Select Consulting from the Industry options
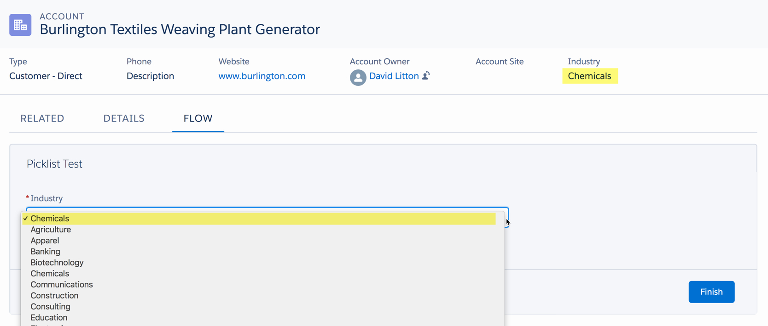 [x=50, y=307]
